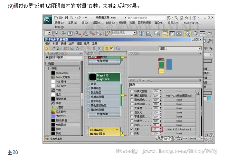
Task: Click the Open File folder icon
Action: point(61,18)
